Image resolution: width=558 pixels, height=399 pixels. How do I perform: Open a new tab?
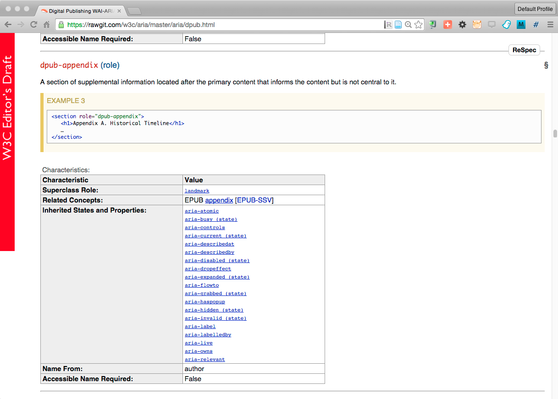(134, 11)
